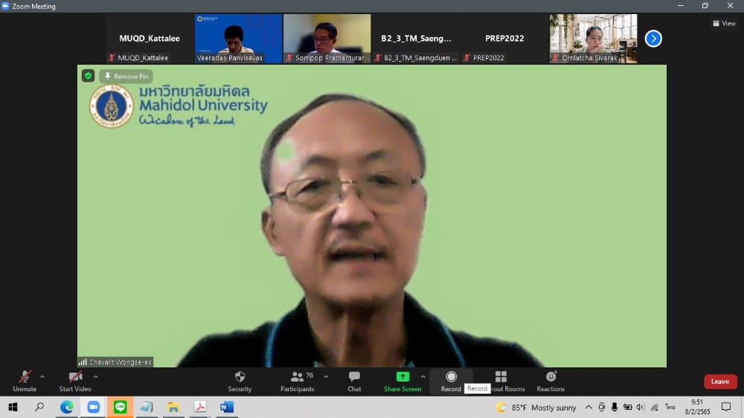The height and width of the screenshot is (418, 744).
Task: Expand the Participants options arrow
Action: point(326,376)
